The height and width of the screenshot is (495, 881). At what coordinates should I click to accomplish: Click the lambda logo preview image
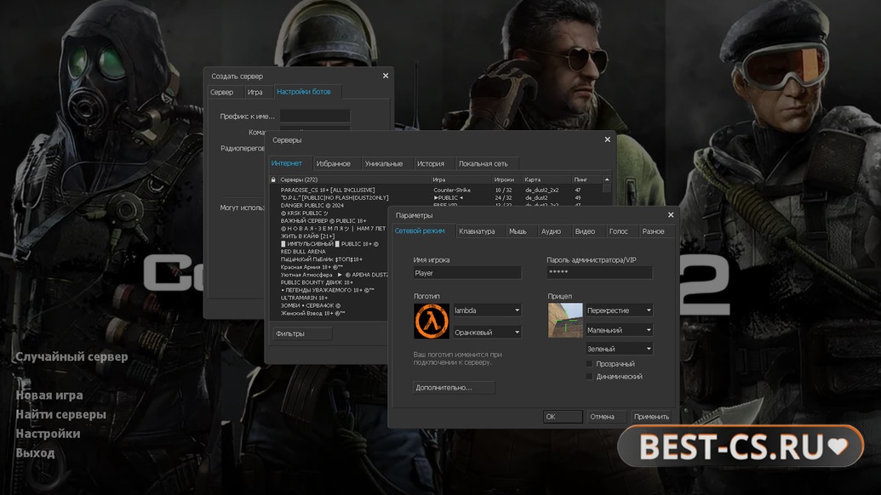click(x=432, y=321)
